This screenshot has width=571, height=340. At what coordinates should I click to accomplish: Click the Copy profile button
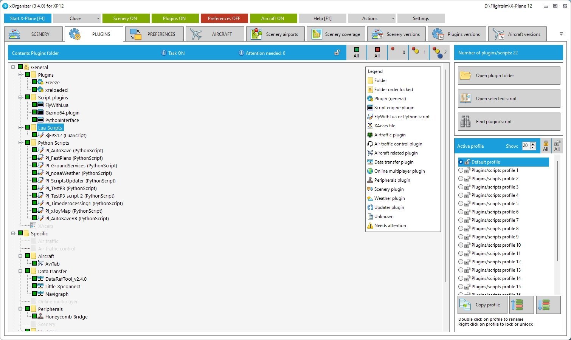[482, 305]
